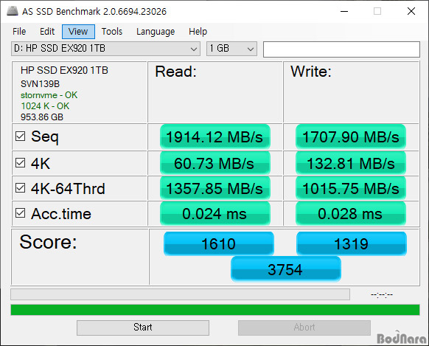Click the 953.86 GB capacity text
This screenshot has height=346, width=429.
42,117
